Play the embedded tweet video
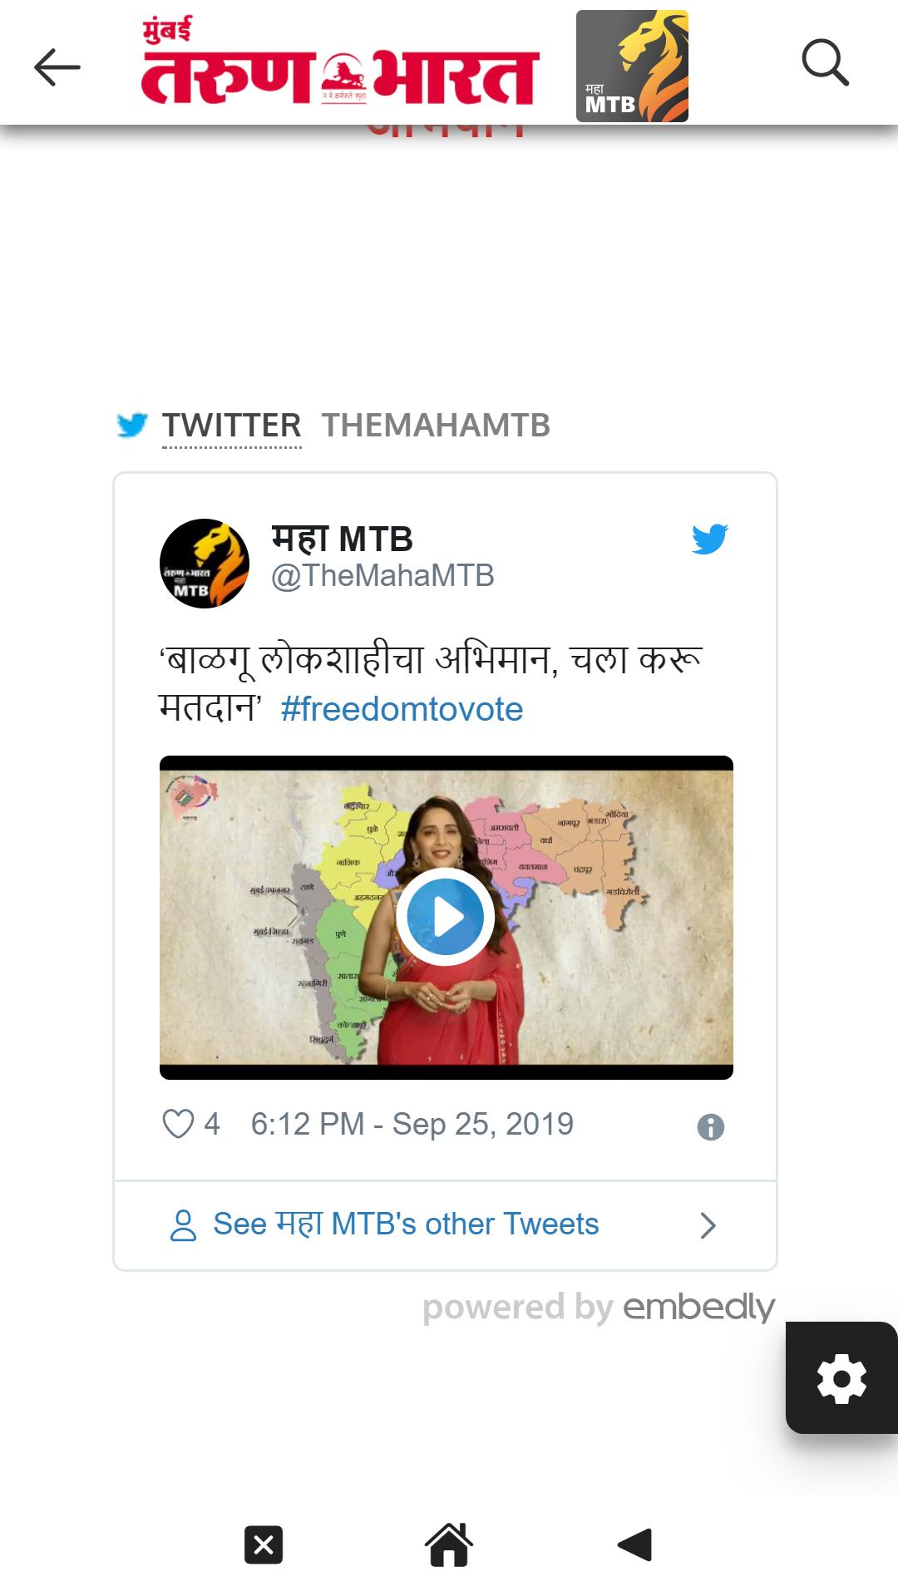Screen dimensions: 898x1596 [446, 918]
